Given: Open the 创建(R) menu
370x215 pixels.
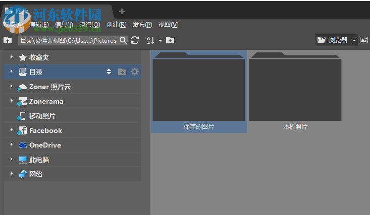Looking at the screenshot, I should point(116,25).
